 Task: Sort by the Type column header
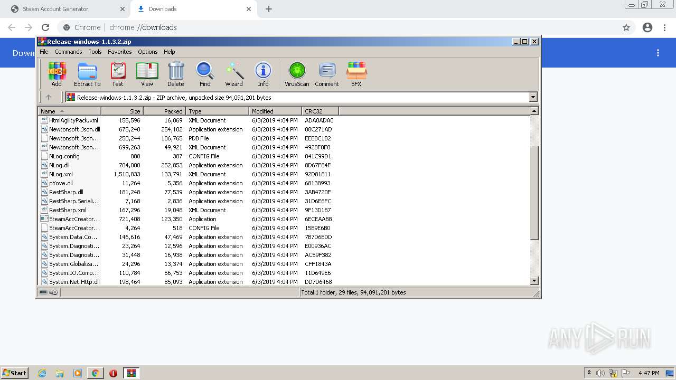tap(217, 111)
